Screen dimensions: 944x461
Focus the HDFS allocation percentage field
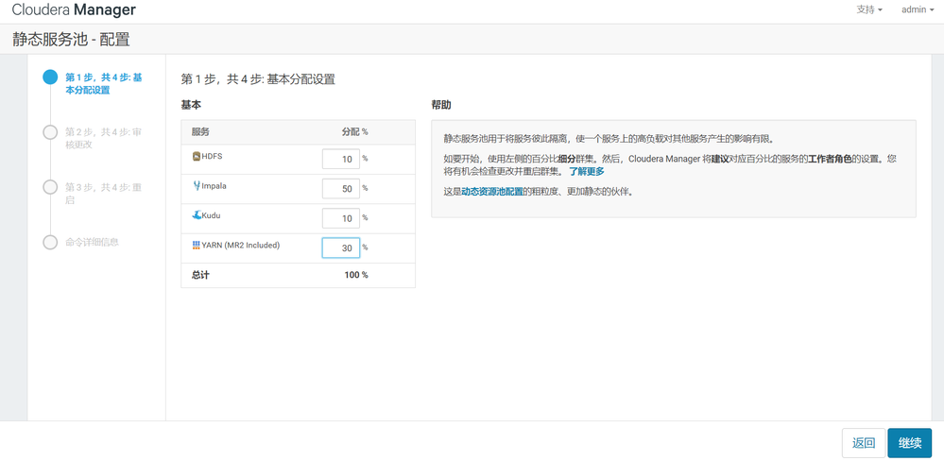click(x=340, y=159)
